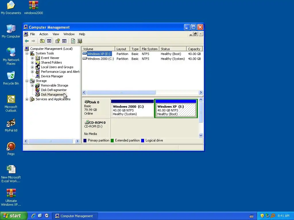Image resolution: width=294 pixels, height=220 pixels.
Task: Expand the Event Viewer node
Action: click(x=32, y=58)
